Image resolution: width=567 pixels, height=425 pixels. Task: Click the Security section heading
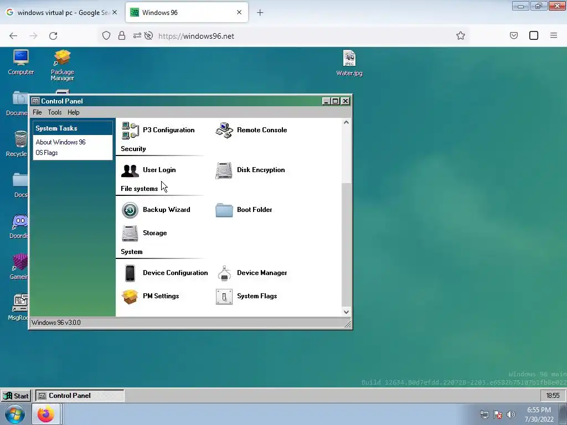pos(133,149)
